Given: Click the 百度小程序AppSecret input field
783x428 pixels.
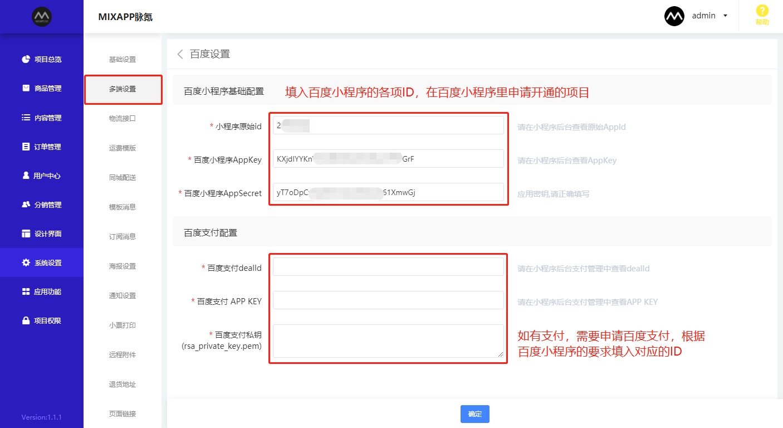Looking at the screenshot, I should [388, 192].
